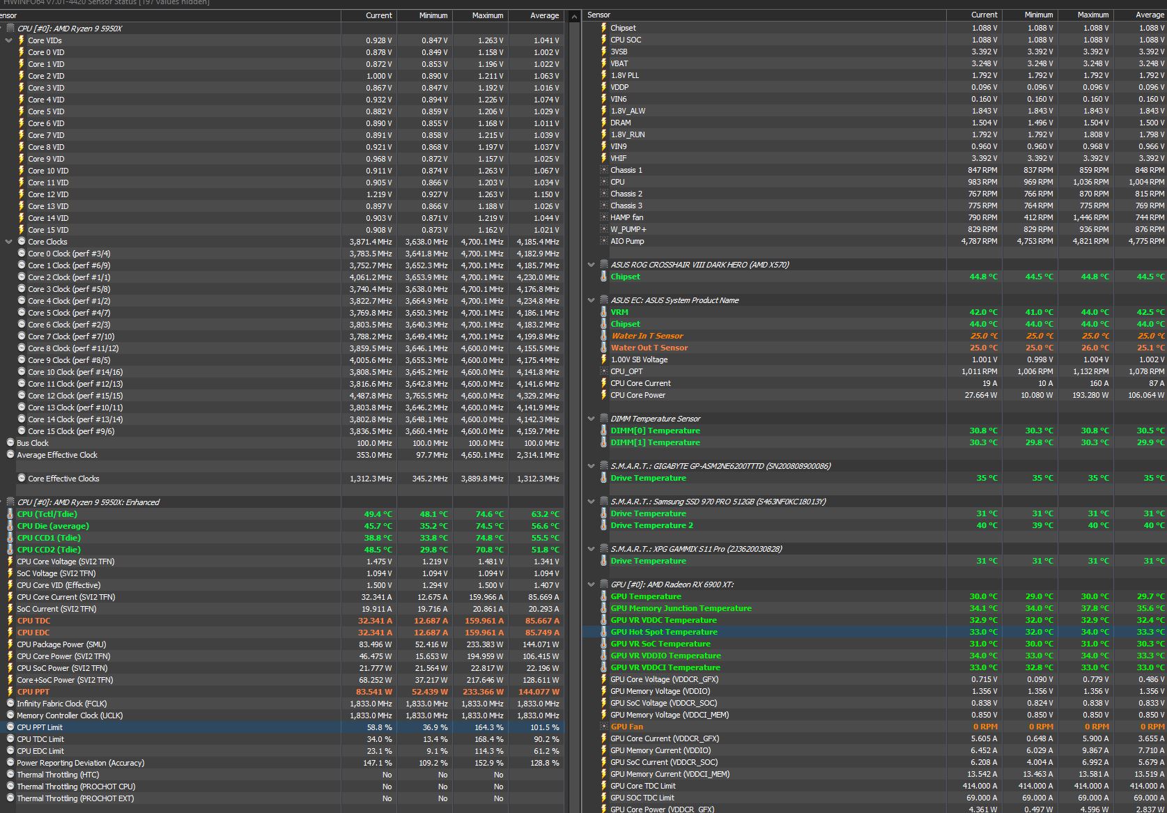Click the CPU_OPT fan row label

click(627, 371)
